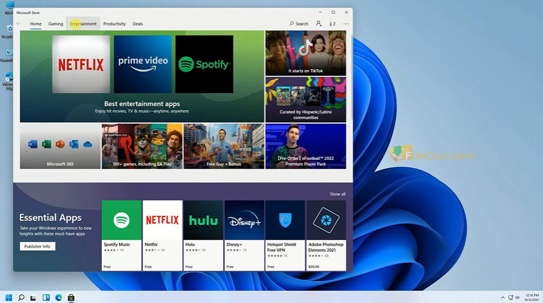
Task: Open the network icon in system tray
Action: tap(511, 297)
